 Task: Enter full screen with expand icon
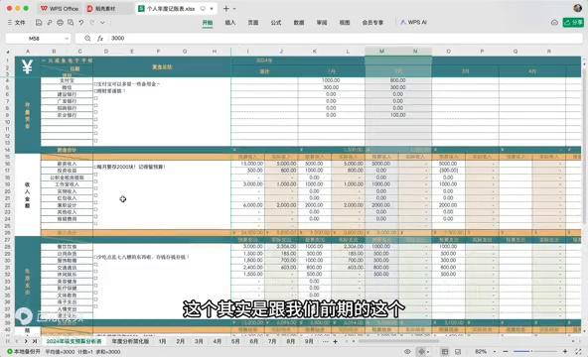point(578,352)
